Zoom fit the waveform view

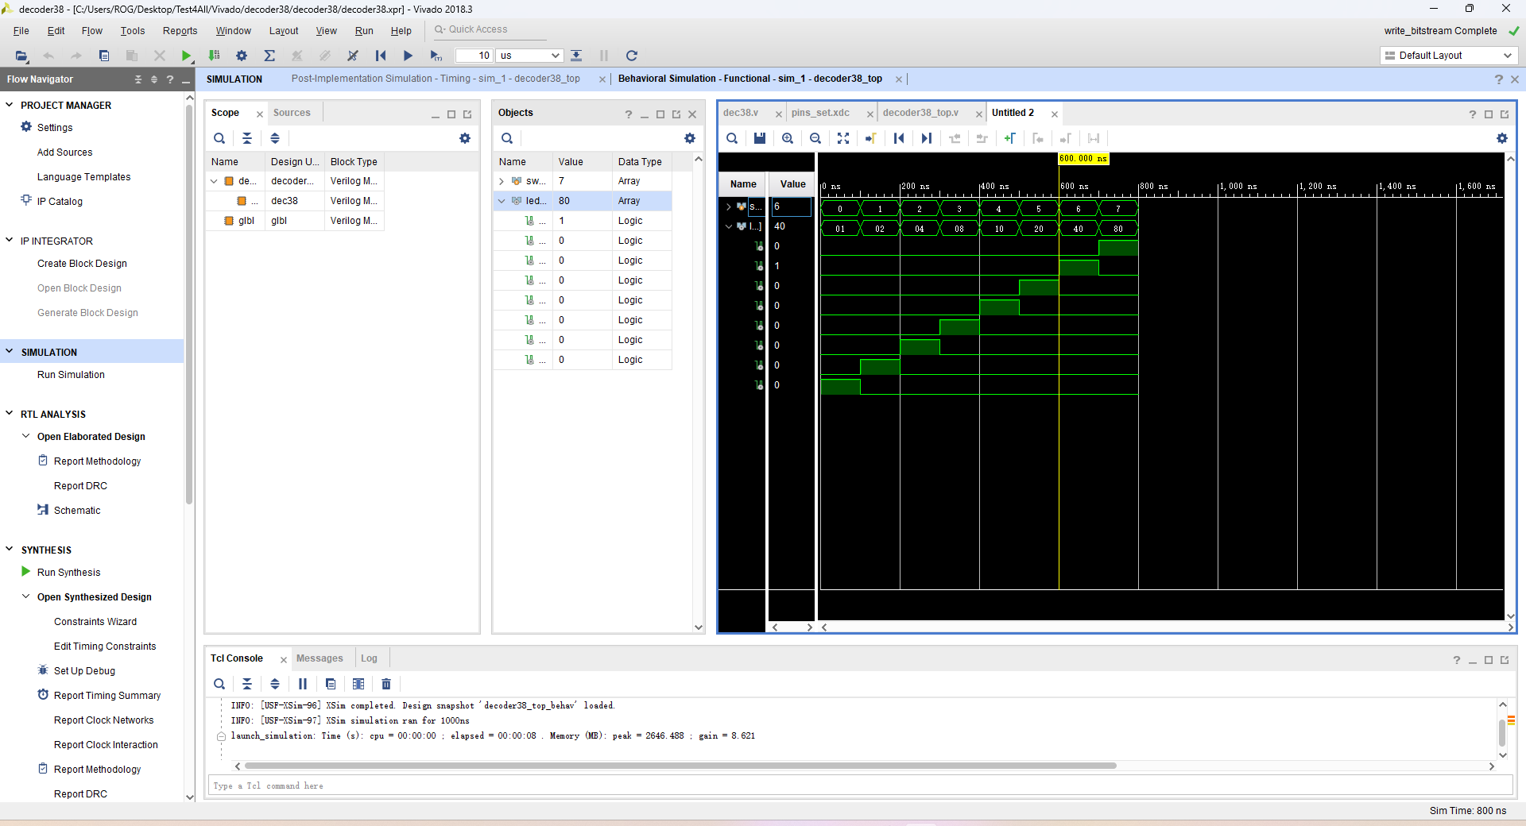click(843, 138)
